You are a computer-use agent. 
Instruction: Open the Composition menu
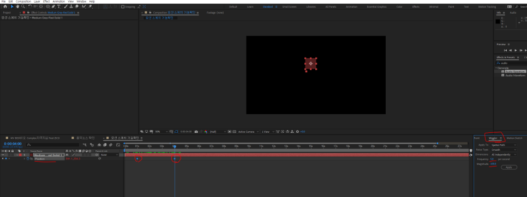click(x=23, y=1)
